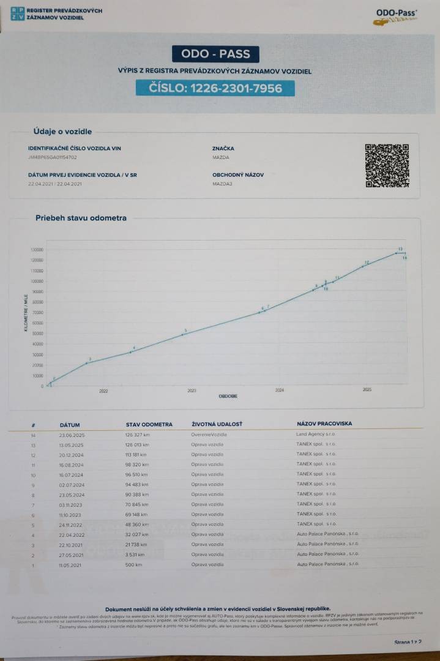Image resolution: width=440 pixels, height=661 pixels.
Task: Click the ČÍSLO: 1226-2301-7956 document number
Action: pos(215,88)
